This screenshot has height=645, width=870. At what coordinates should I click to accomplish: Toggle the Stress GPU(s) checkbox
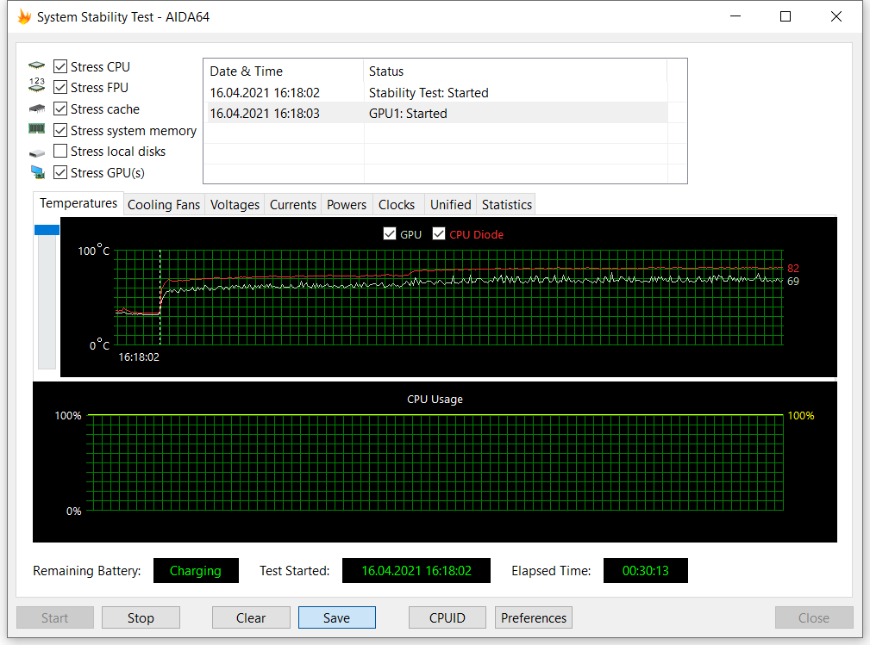click(60, 172)
